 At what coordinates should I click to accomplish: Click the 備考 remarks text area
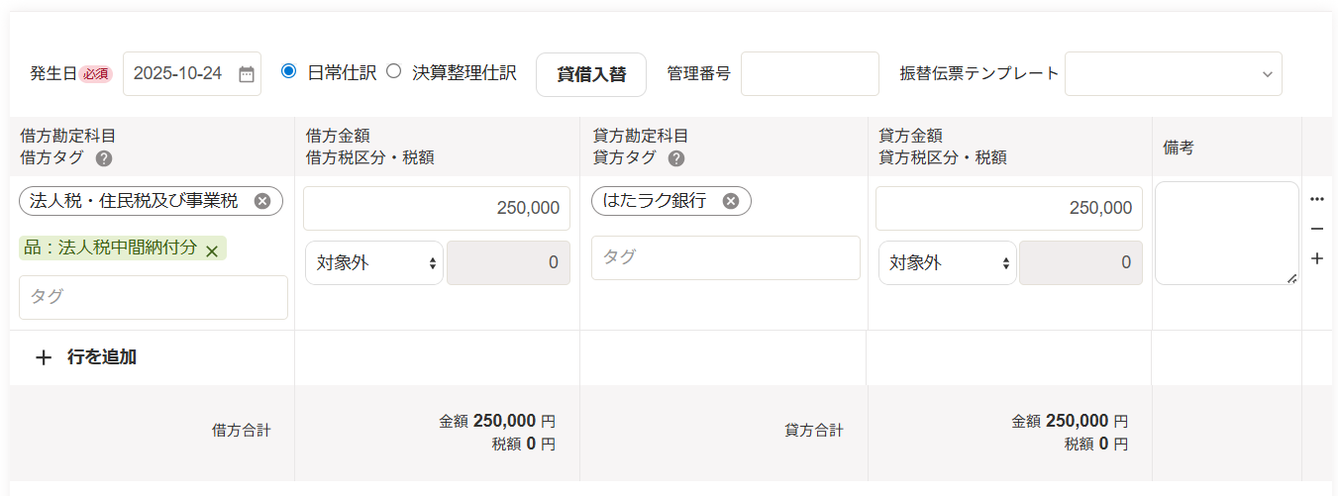[x=1225, y=233]
